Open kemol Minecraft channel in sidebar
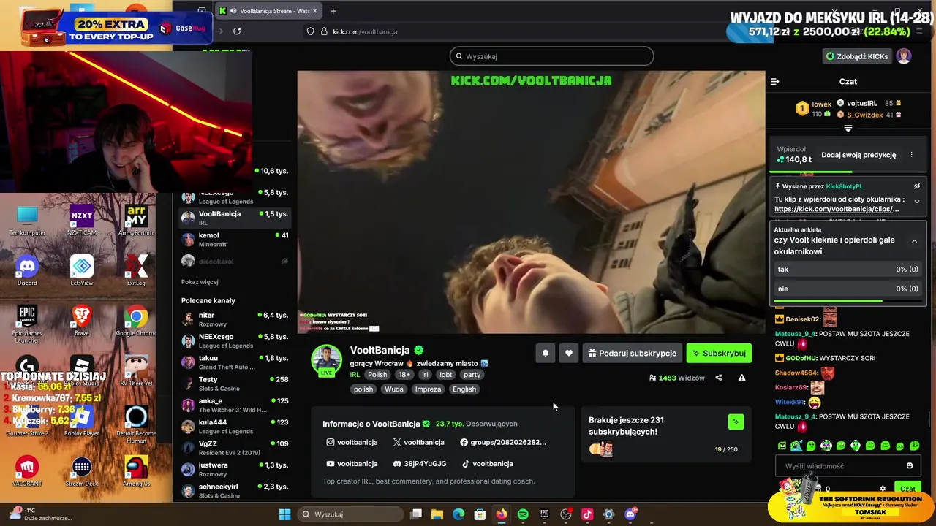936x526 pixels. 235,240
